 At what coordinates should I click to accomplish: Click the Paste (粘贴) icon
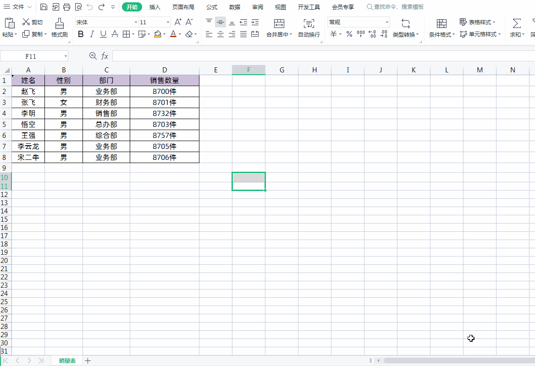point(10,22)
